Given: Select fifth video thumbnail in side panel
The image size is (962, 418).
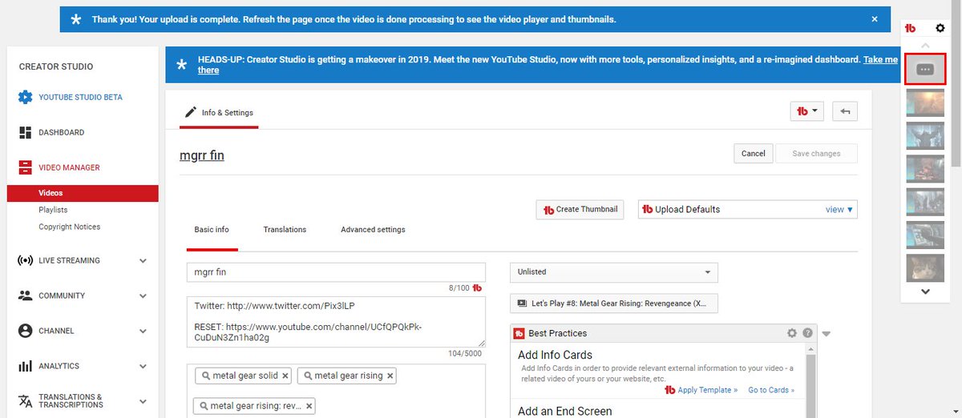Looking at the screenshot, I should pyautogui.click(x=925, y=235).
